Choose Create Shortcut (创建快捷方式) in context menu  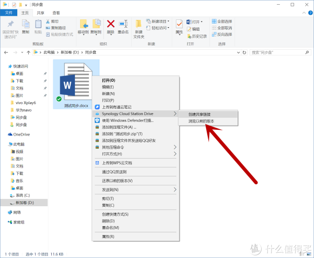pyautogui.click(x=136, y=214)
